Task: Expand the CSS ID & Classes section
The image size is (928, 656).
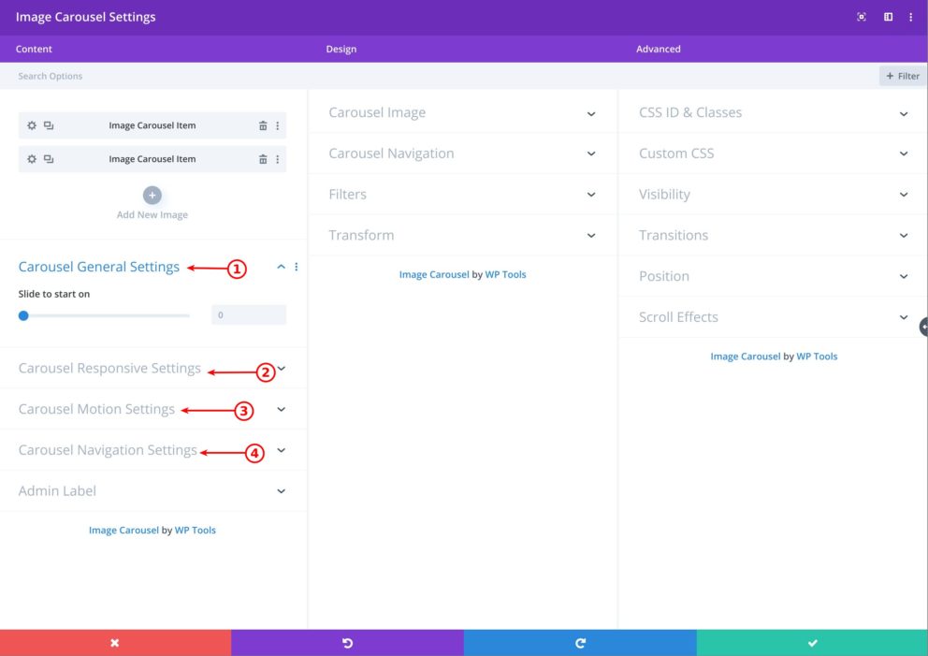Action: click(x=903, y=111)
